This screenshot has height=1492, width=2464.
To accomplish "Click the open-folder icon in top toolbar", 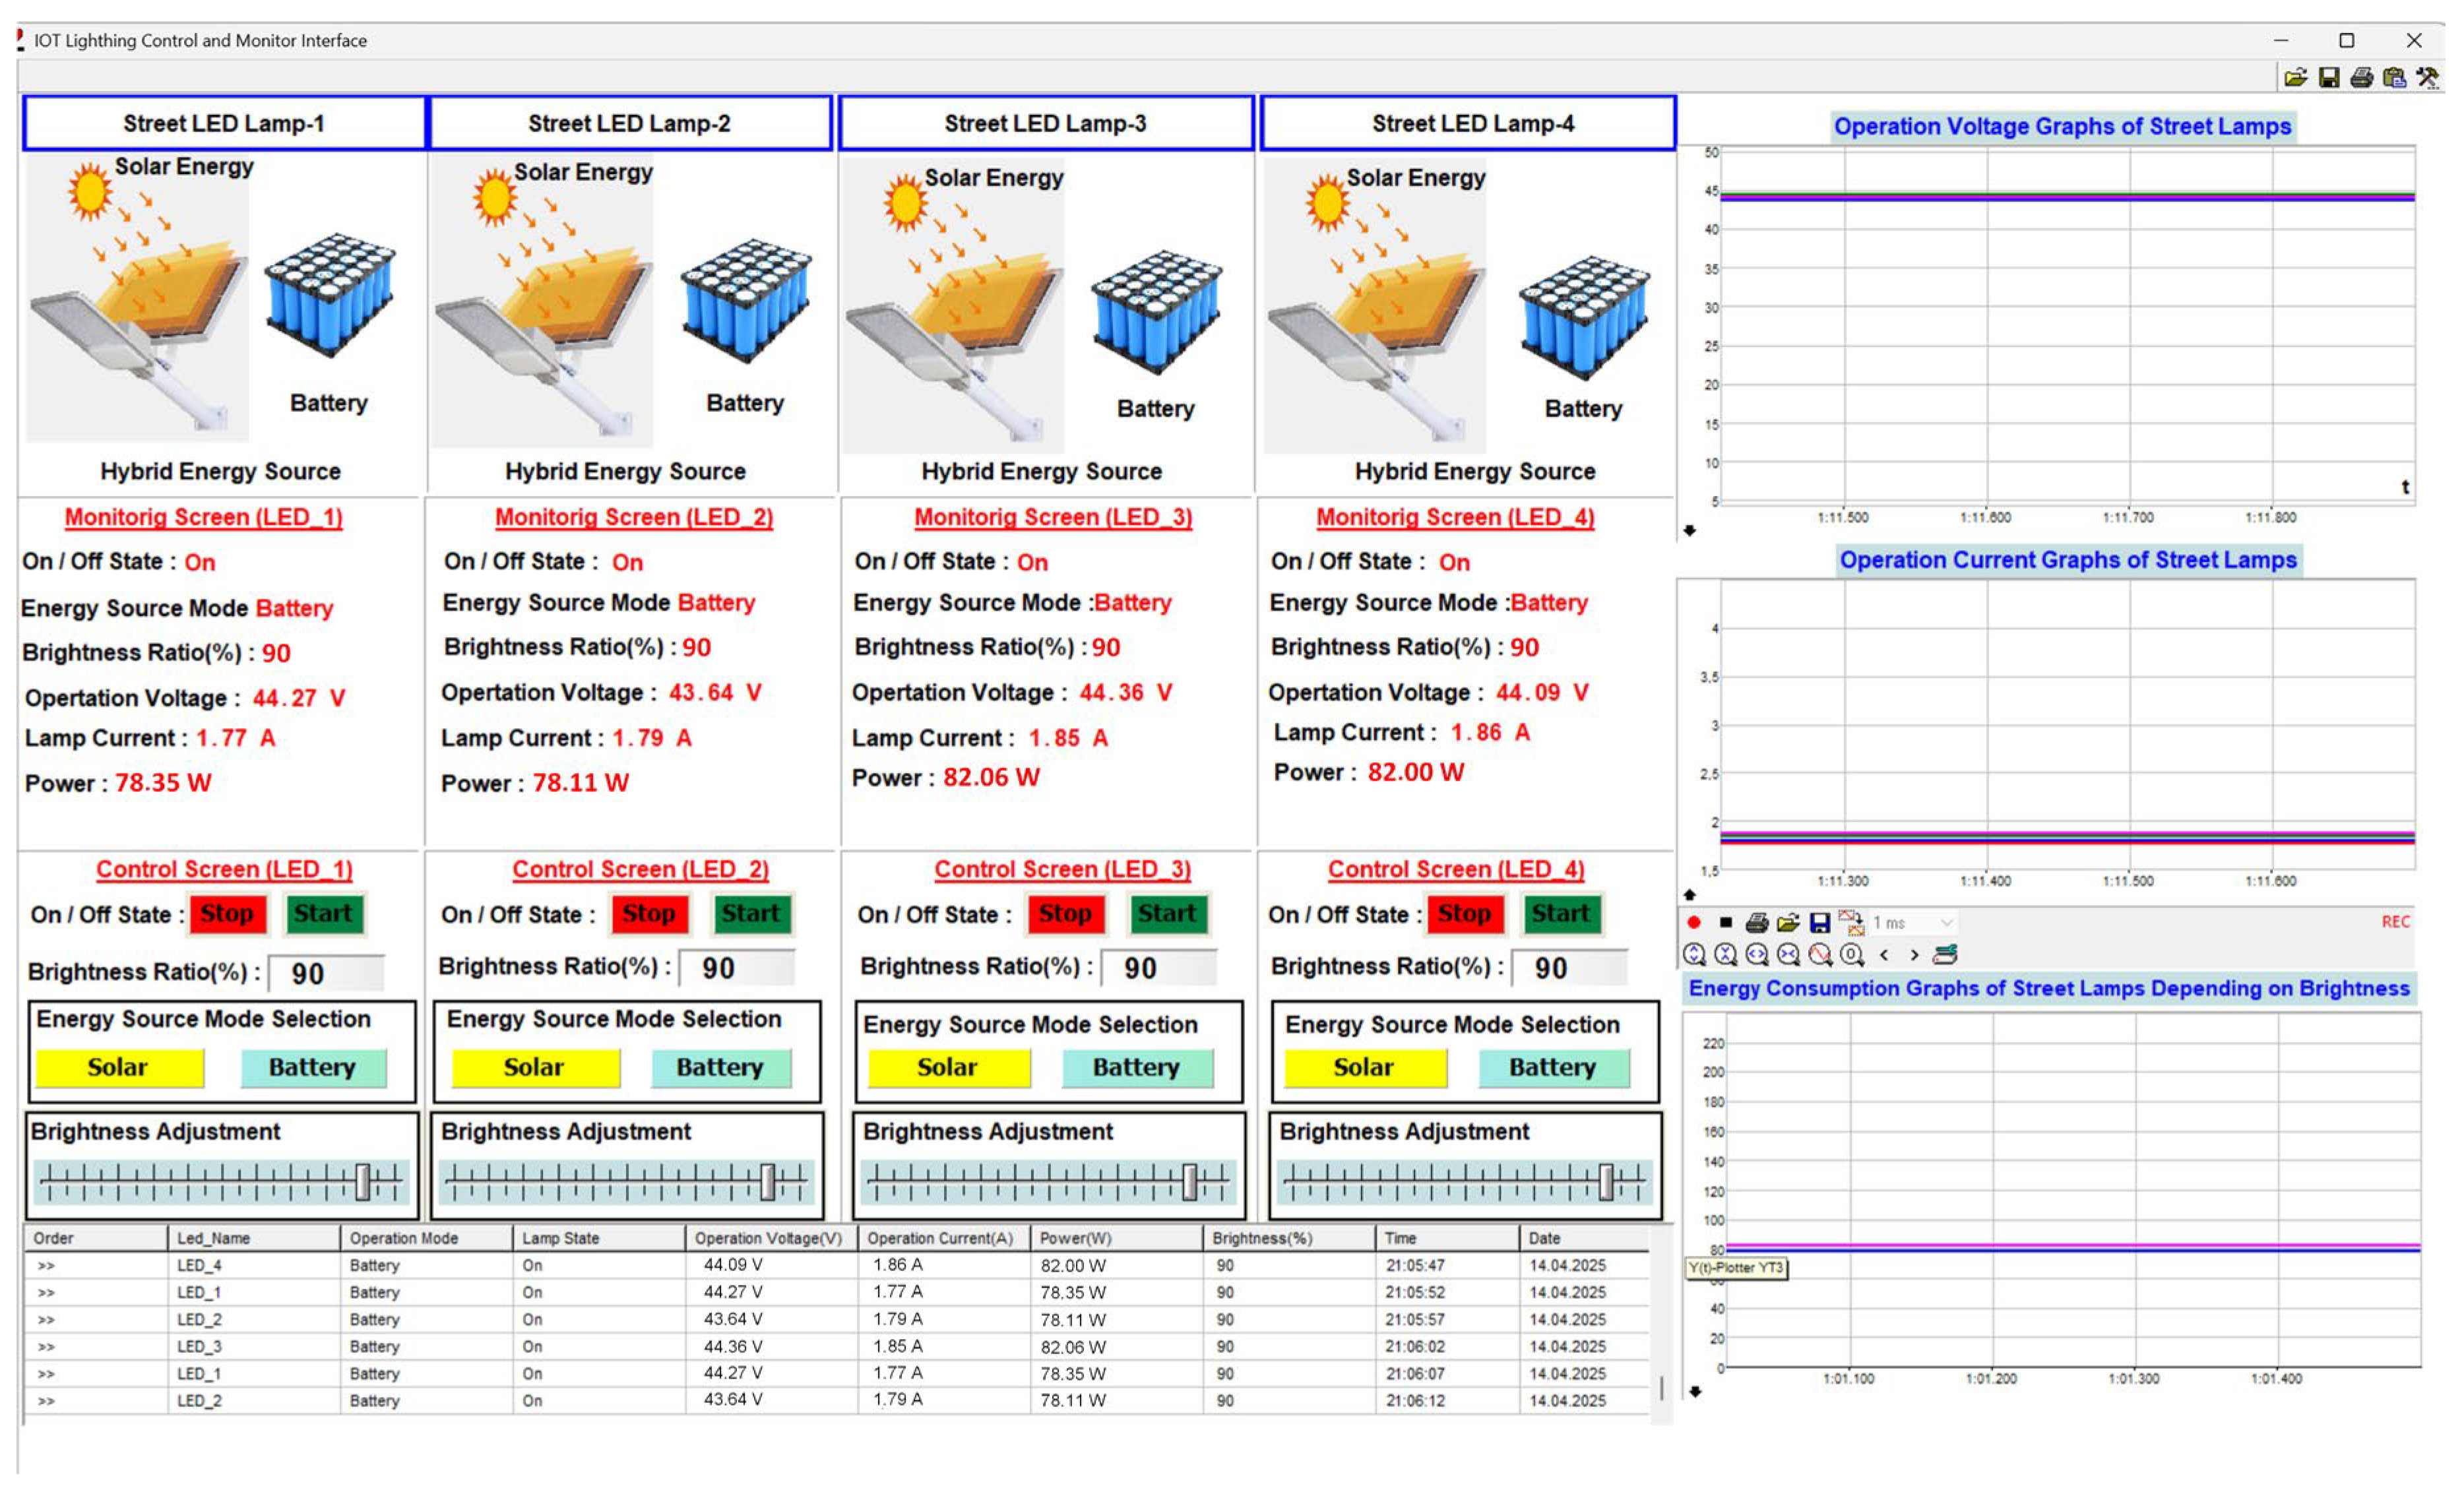I will tap(2296, 78).
